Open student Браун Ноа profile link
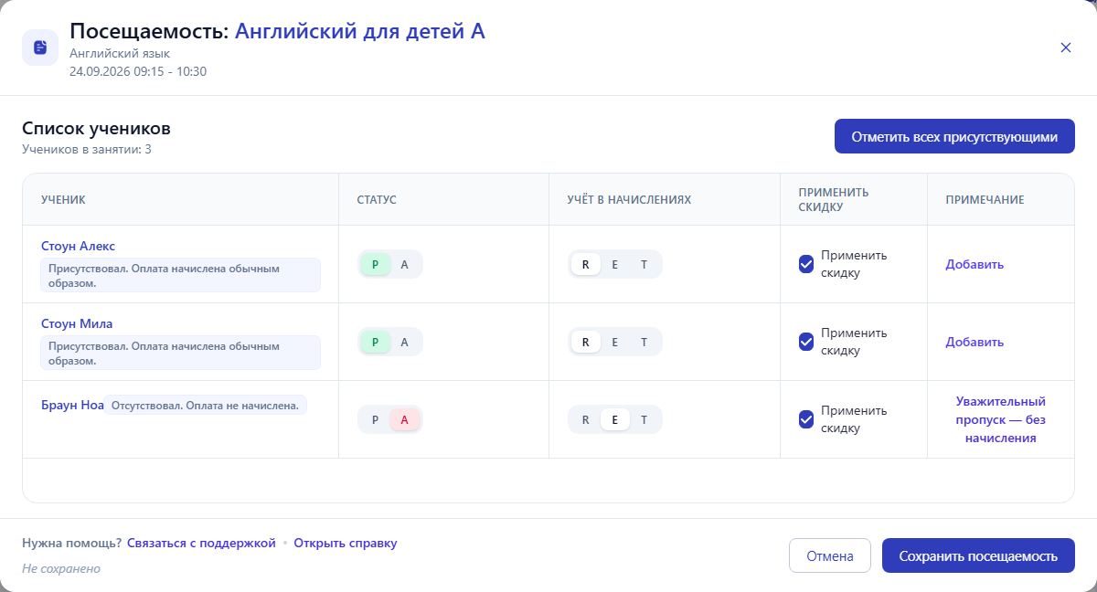 tap(72, 405)
